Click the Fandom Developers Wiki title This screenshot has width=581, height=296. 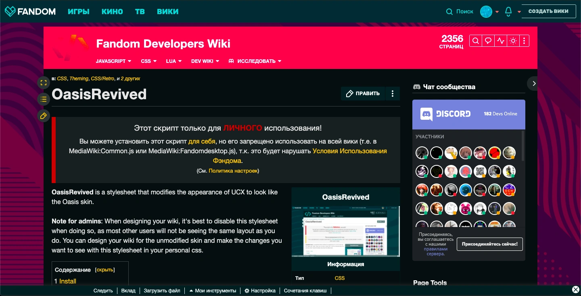pyautogui.click(x=163, y=44)
